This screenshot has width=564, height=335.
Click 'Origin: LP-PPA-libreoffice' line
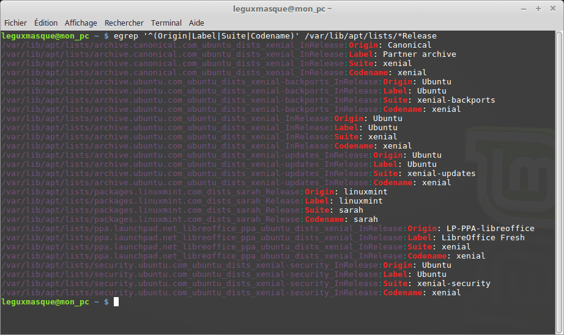(268, 229)
